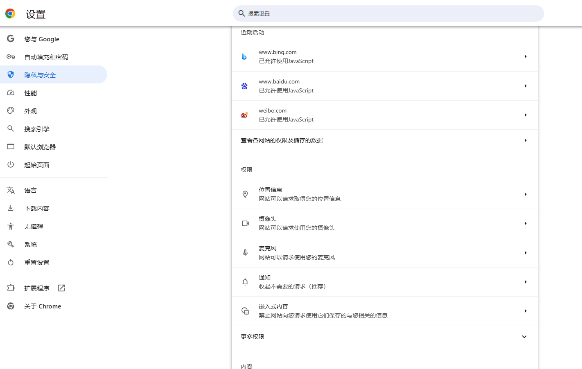Click the accessibility person icon
Viewport: 582px width, 369px height.
click(11, 226)
